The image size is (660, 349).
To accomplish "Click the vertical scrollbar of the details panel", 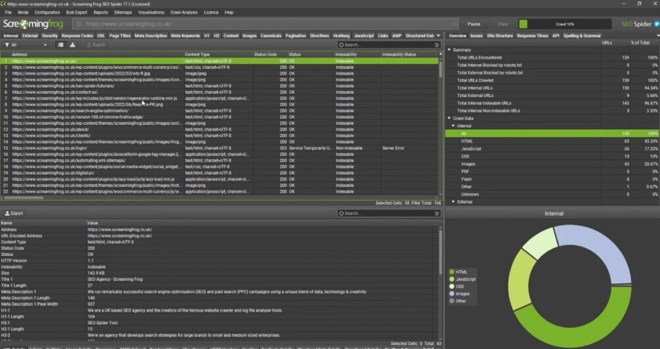I will click(x=440, y=251).
